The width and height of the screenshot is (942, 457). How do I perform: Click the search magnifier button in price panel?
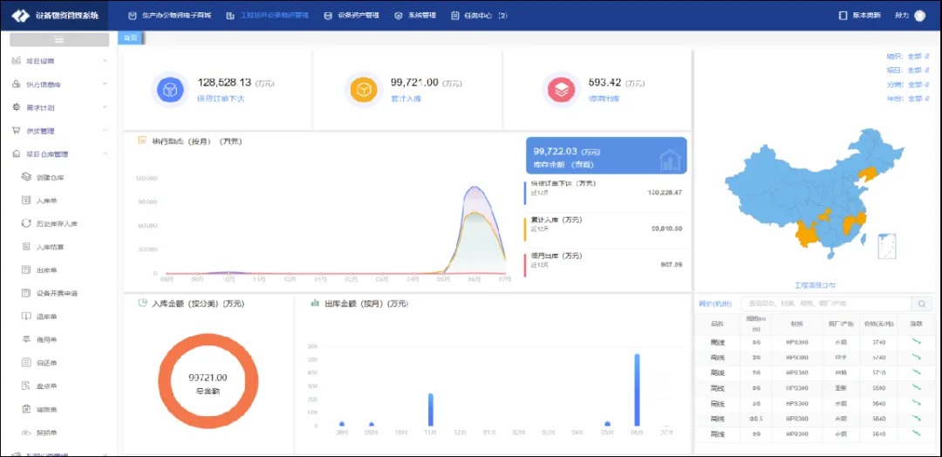[921, 304]
